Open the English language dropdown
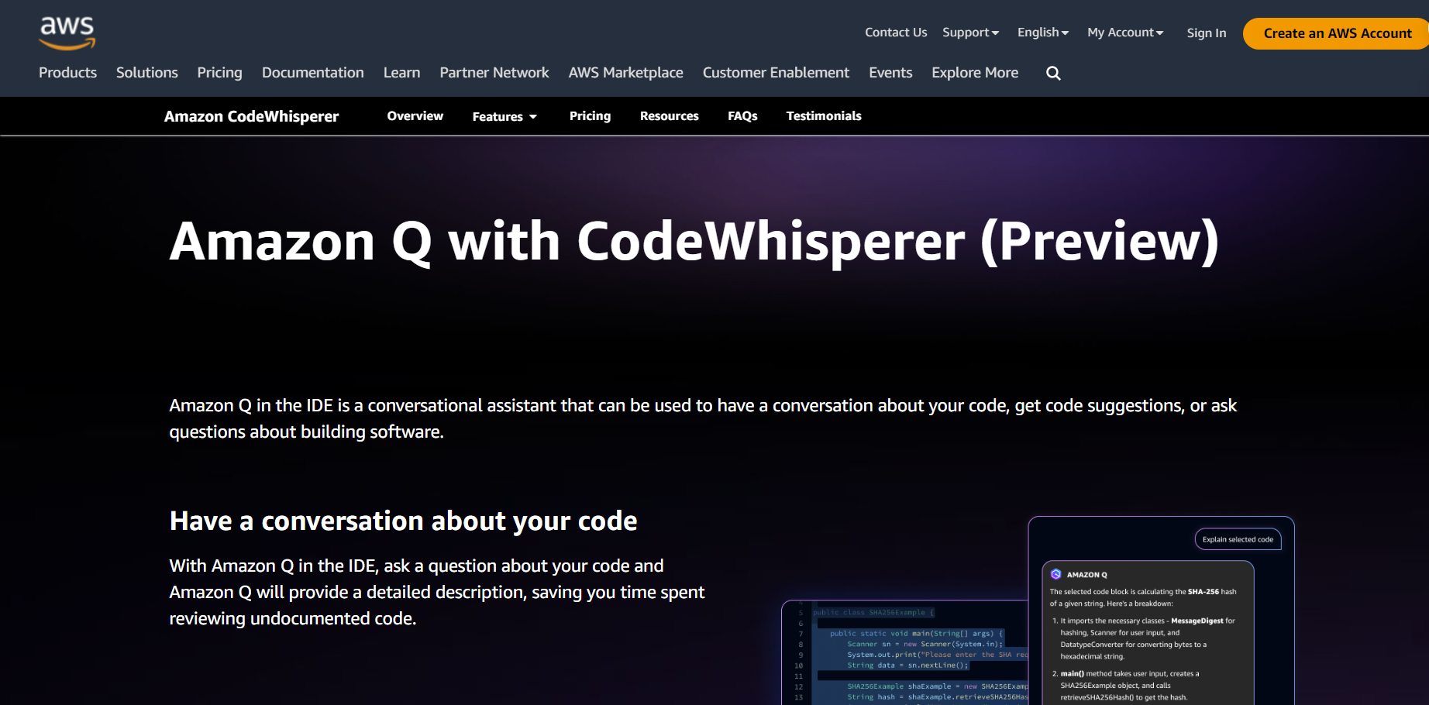The height and width of the screenshot is (705, 1429). click(1043, 33)
